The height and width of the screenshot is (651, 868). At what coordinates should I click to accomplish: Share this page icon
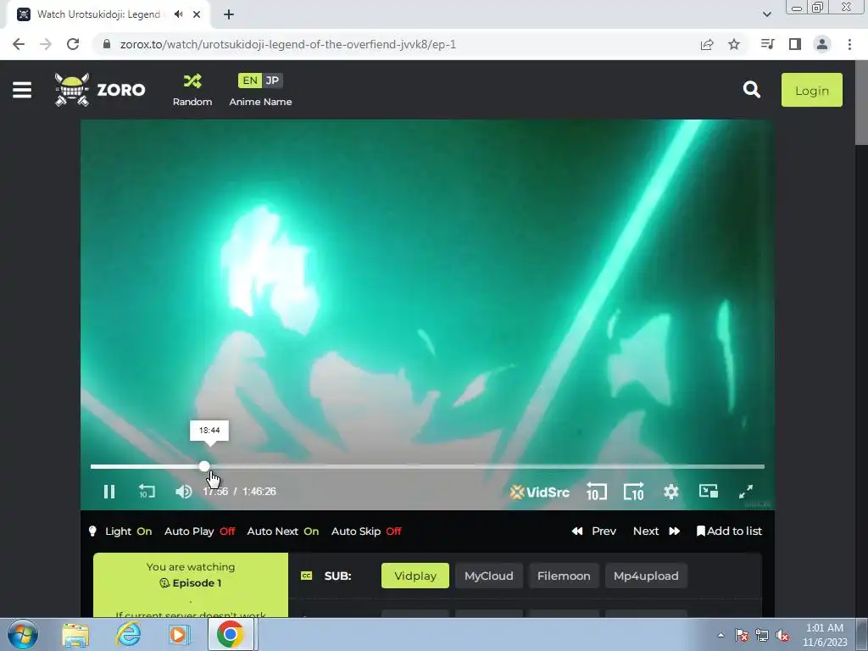[707, 44]
